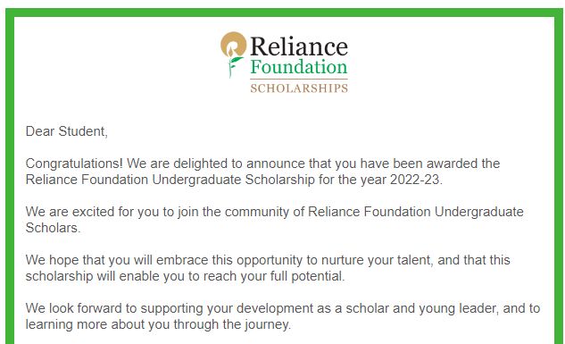
Task: Click the "SCHOLARSHIPS" text under the logo
Action: [299, 88]
